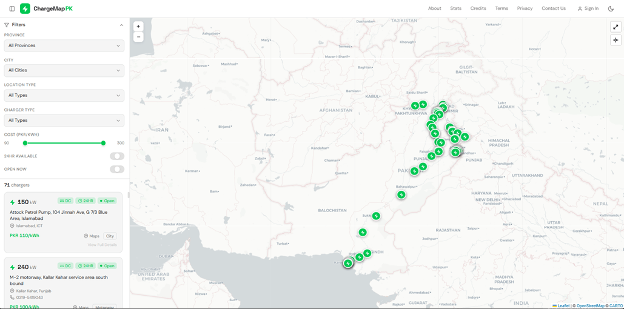Click the cost slider maximum handle
624x309 pixels.
pos(103,143)
